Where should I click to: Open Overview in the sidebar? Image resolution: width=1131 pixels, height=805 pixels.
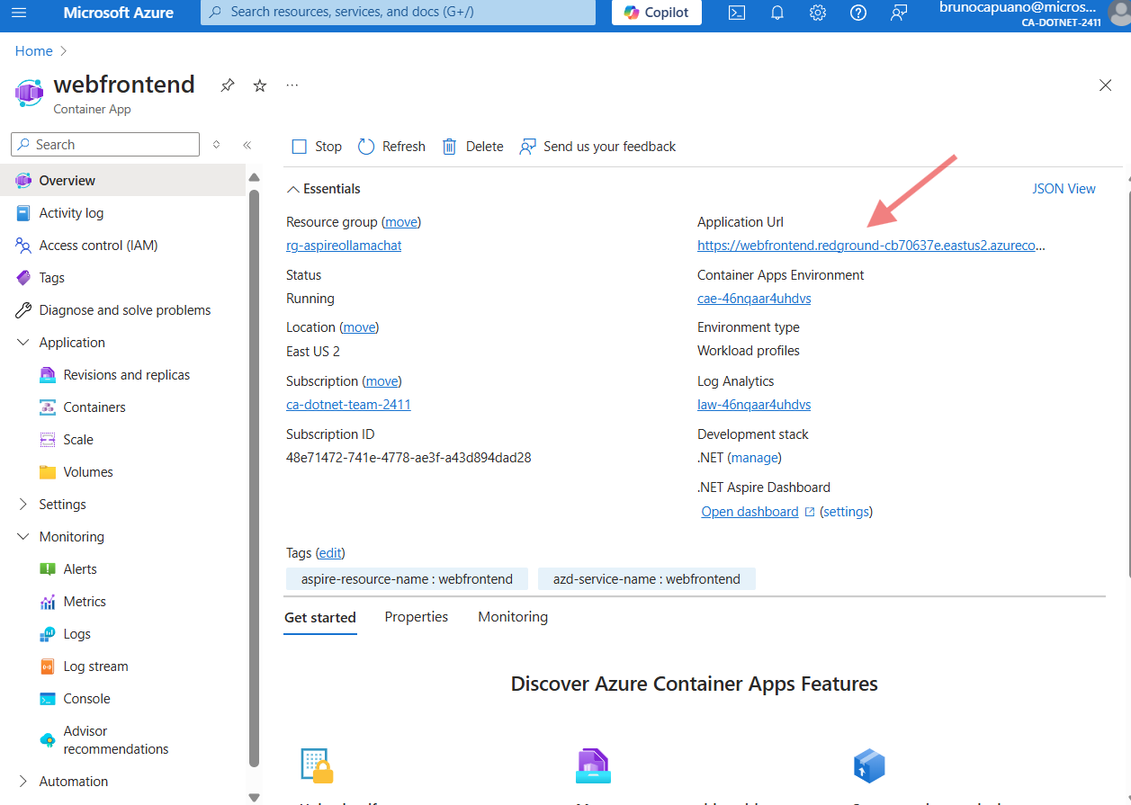(123, 181)
